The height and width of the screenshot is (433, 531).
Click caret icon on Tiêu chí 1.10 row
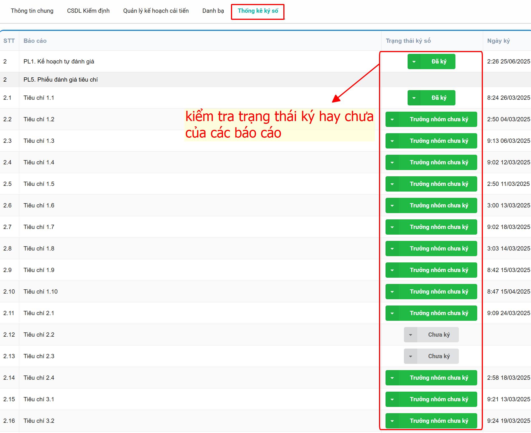click(x=392, y=292)
